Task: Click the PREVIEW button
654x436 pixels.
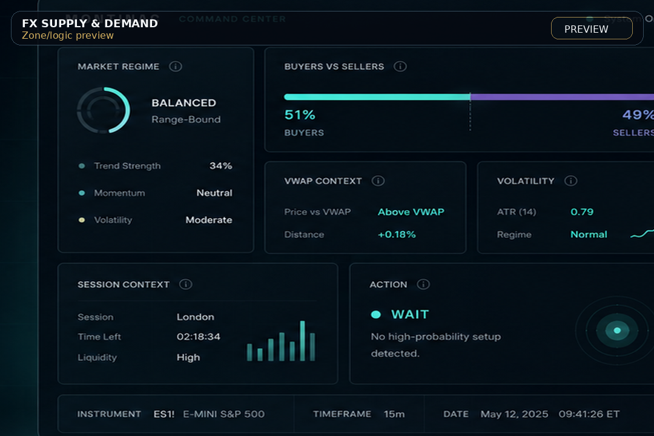Action: tap(592, 28)
